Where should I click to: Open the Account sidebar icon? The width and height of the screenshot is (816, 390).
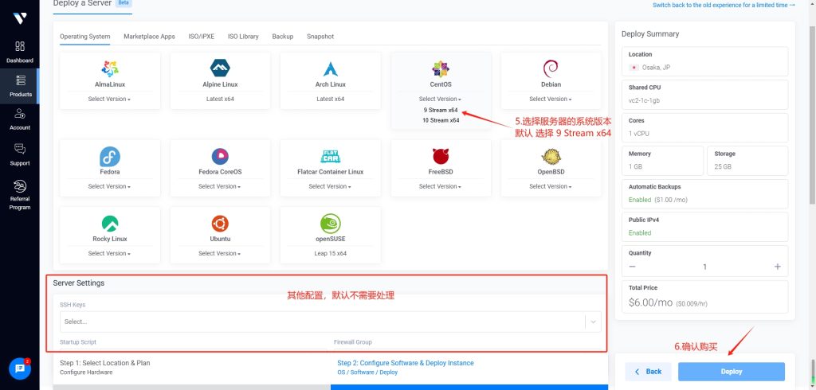(x=20, y=113)
